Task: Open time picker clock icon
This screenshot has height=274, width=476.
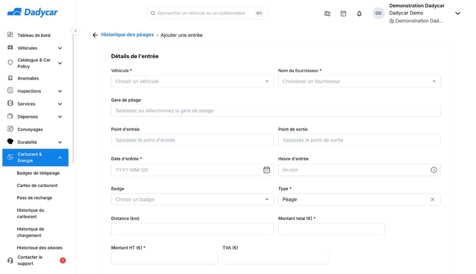Action: coord(434,170)
